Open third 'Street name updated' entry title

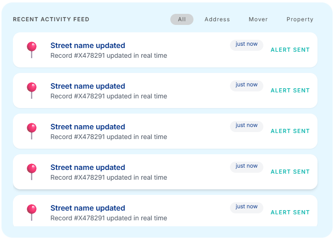click(x=87, y=127)
